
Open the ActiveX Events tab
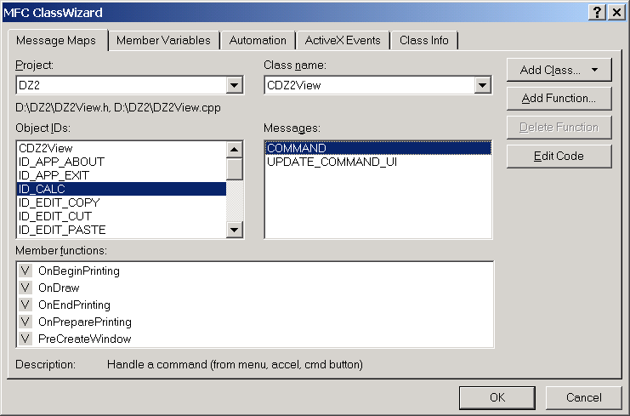[x=343, y=40]
